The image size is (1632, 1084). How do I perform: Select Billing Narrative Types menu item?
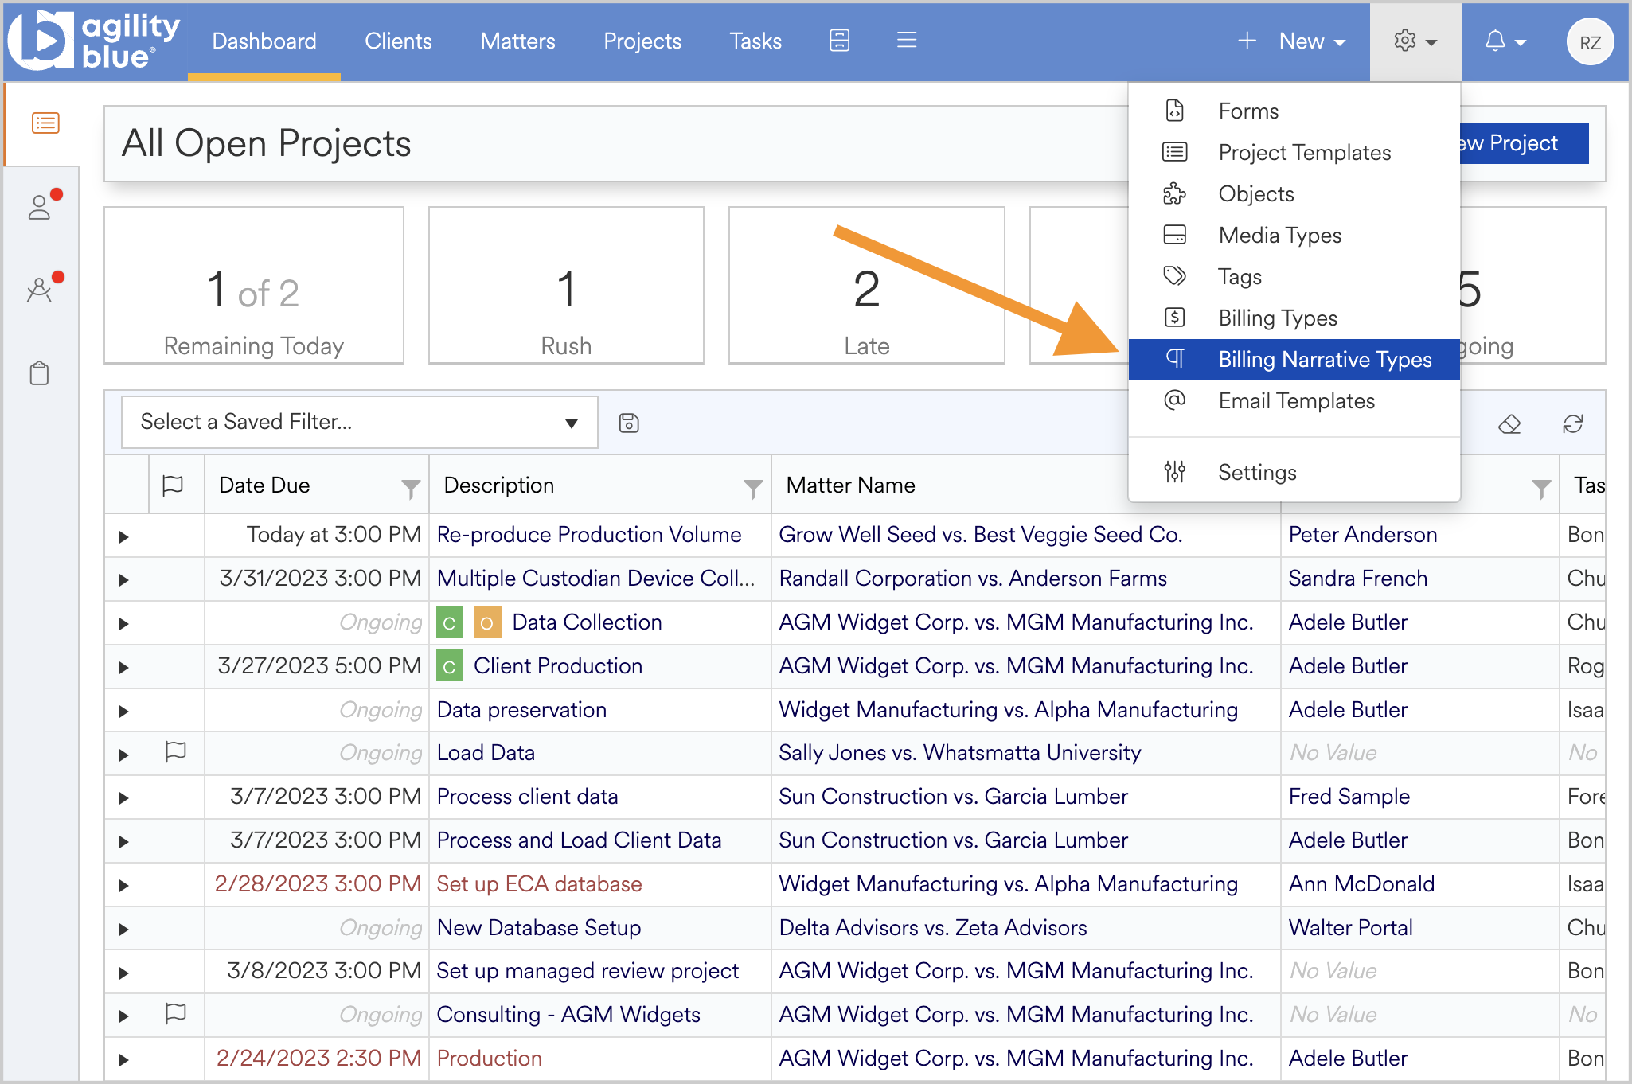pos(1294,359)
